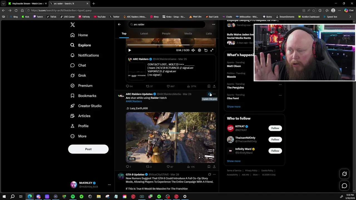Click Grok explain icon on ARC Raiders Updates post

coord(210,94)
